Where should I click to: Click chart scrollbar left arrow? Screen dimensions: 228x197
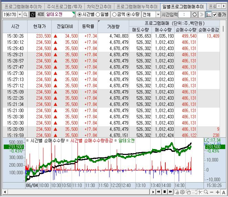(x=5, y=192)
